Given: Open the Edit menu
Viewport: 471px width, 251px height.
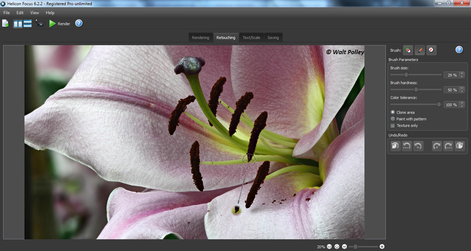Looking at the screenshot, I should pyautogui.click(x=20, y=12).
